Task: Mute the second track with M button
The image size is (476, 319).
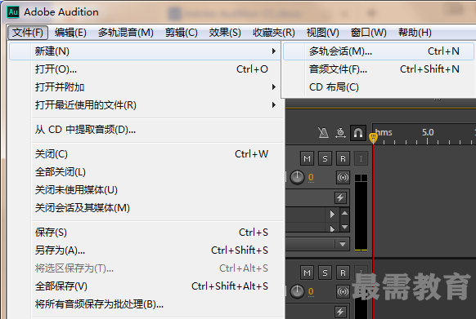Action: 307,273
